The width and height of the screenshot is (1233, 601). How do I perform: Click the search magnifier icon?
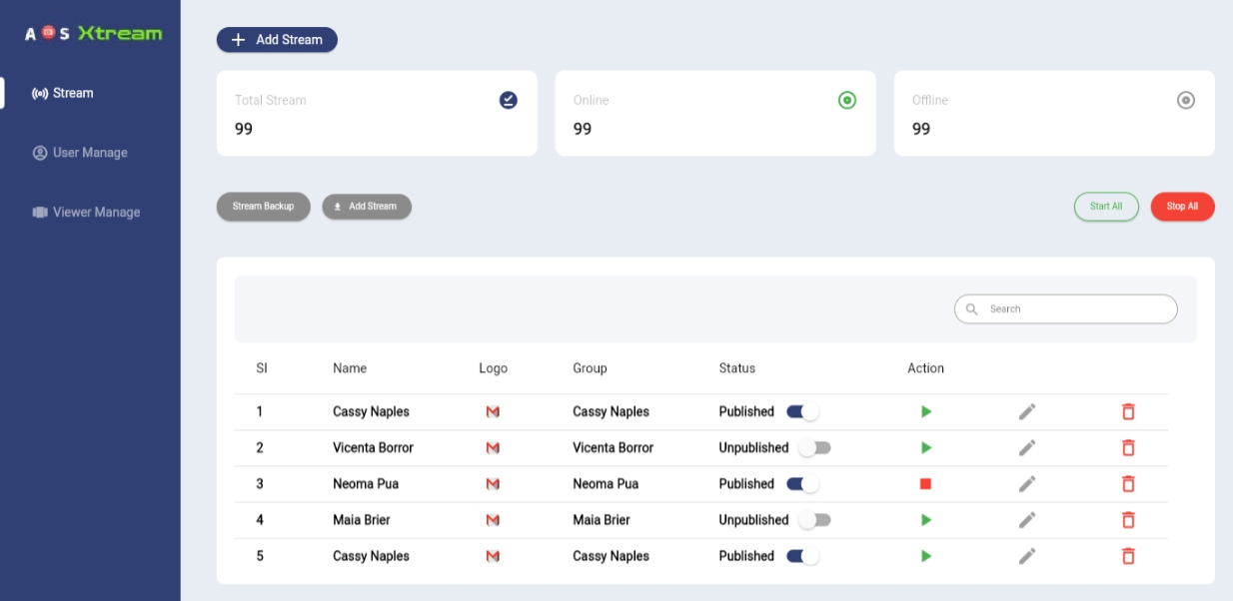click(972, 308)
